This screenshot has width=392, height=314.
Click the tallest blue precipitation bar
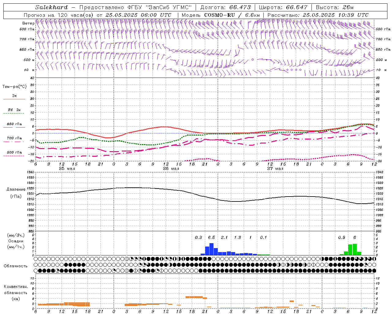tap(211, 249)
